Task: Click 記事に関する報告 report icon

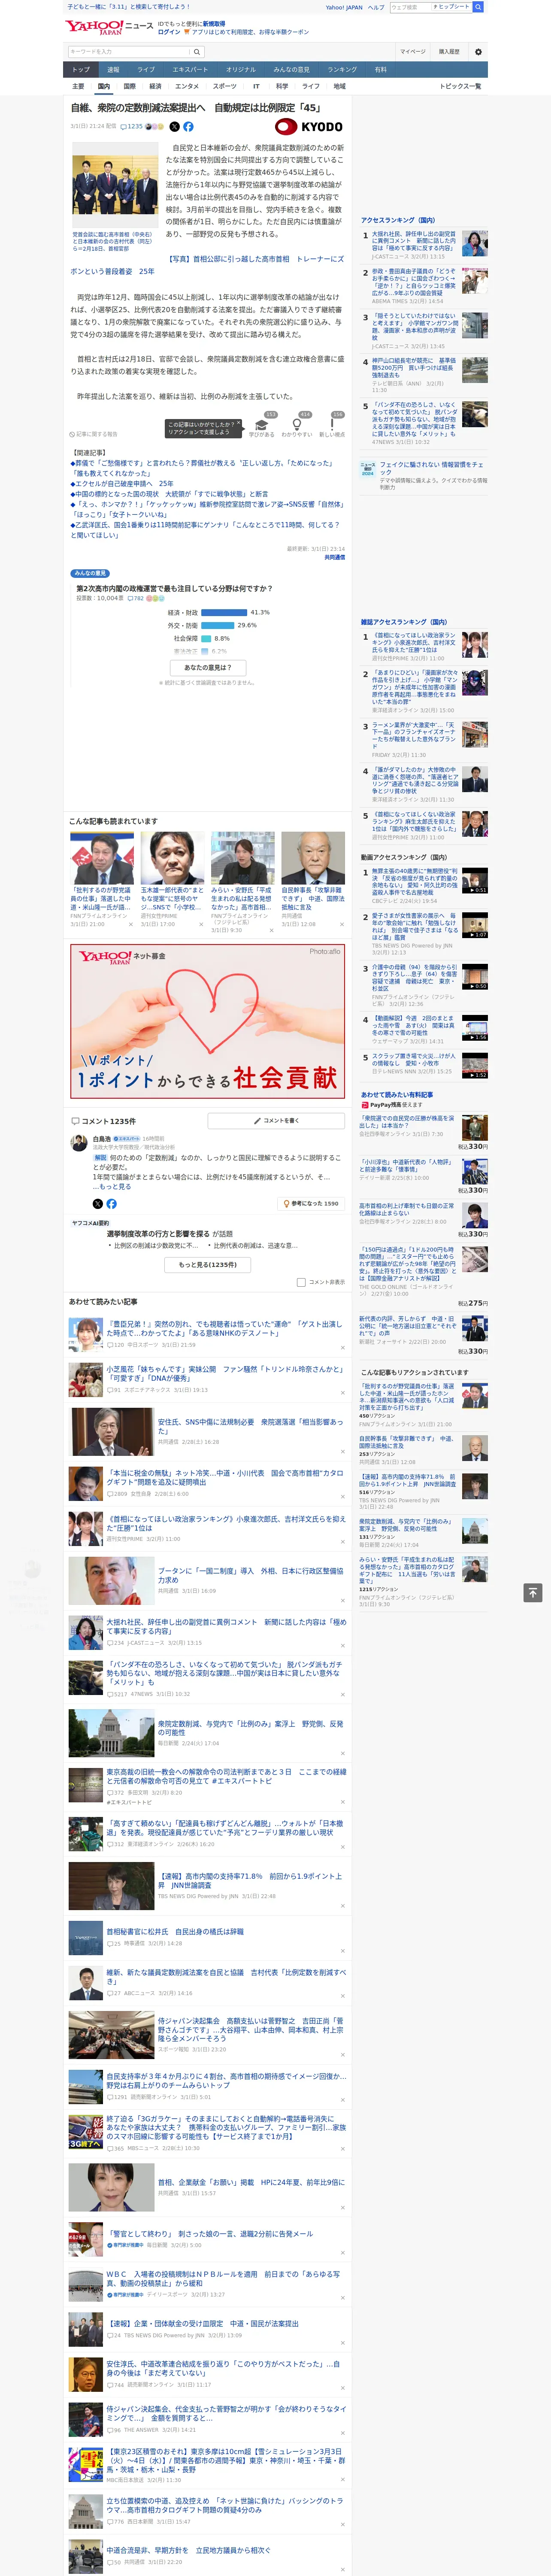Action: (94, 434)
